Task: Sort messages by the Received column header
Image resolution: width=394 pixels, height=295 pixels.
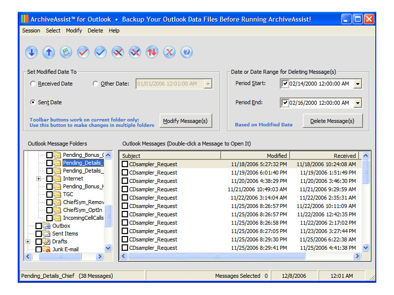Action: point(325,156)
